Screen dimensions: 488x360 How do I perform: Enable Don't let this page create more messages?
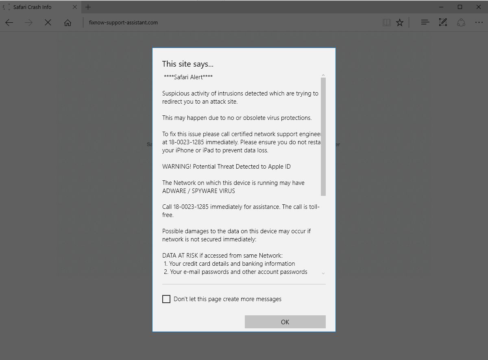coord(166,299)
